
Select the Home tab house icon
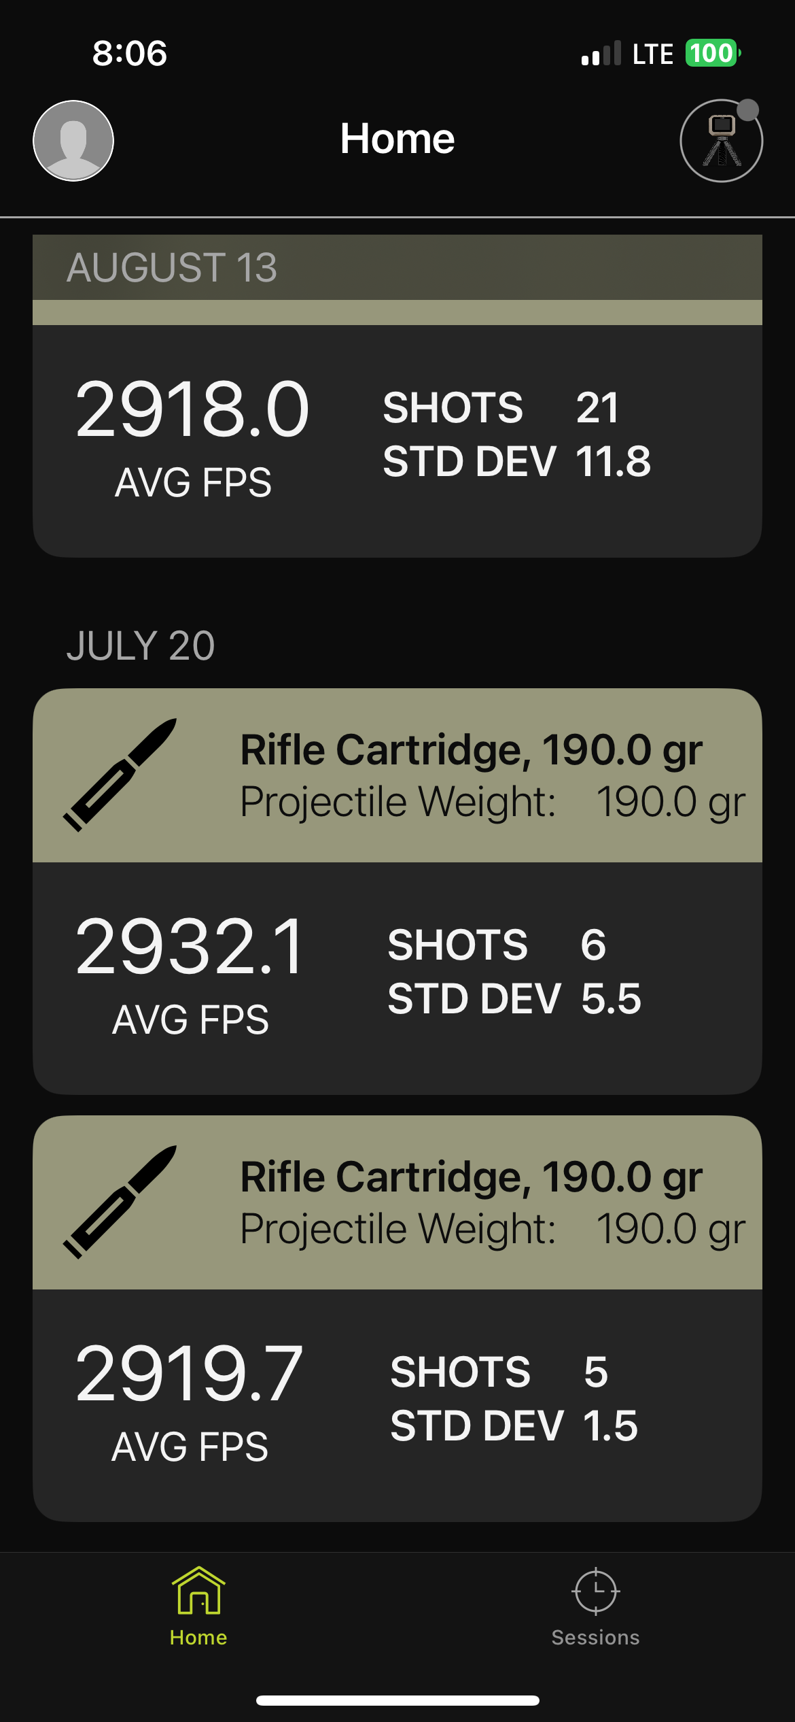tap(198, 1591)
